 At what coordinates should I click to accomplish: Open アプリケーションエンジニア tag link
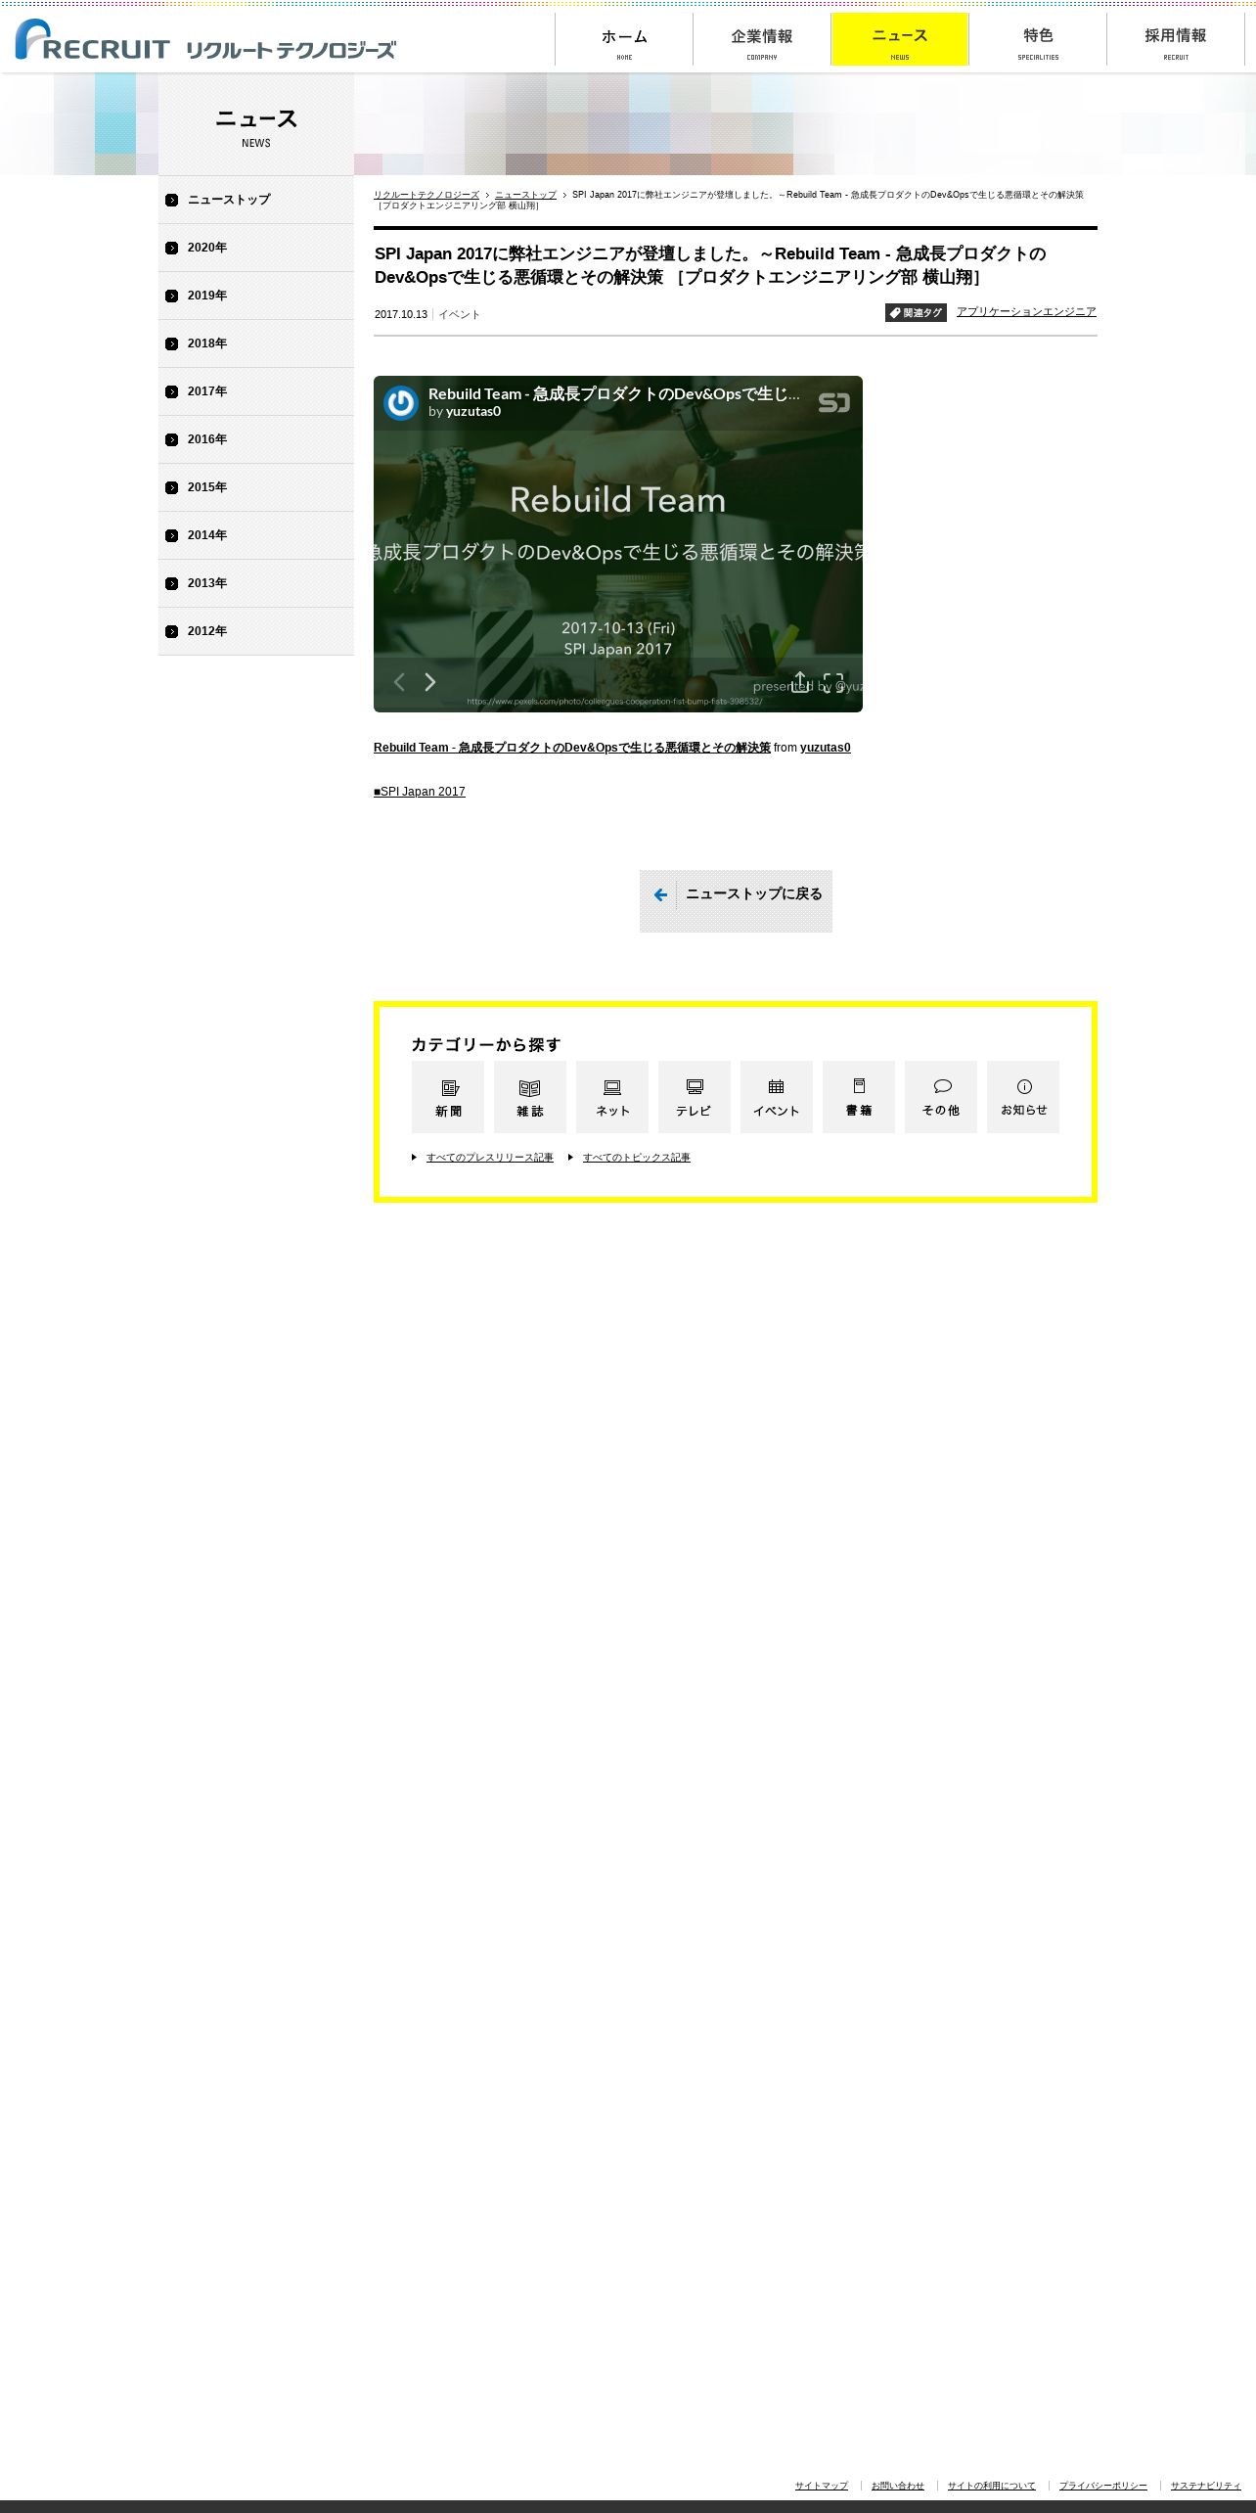pos(1026,311)
